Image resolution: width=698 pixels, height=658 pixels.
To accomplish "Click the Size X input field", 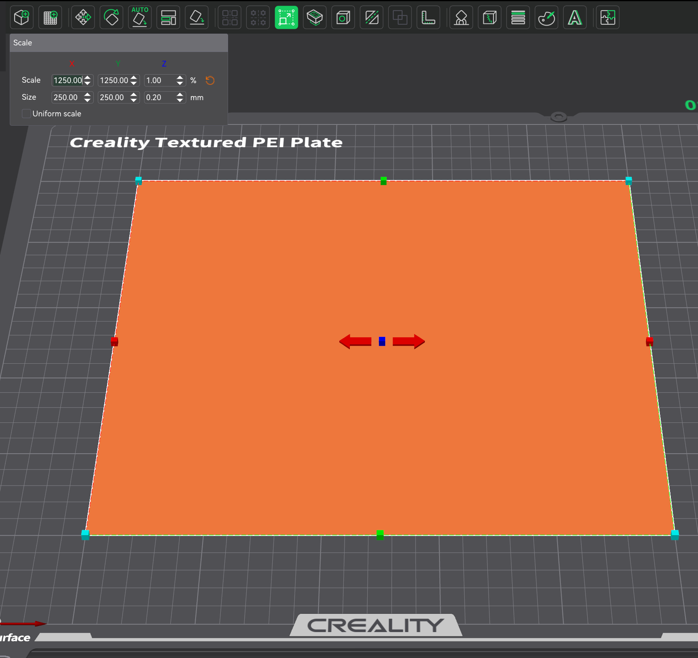I will [67, 97].
